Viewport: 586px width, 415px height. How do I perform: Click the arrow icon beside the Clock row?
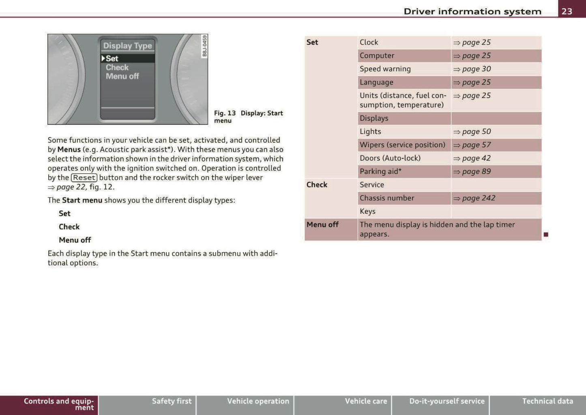click(457, 42)
